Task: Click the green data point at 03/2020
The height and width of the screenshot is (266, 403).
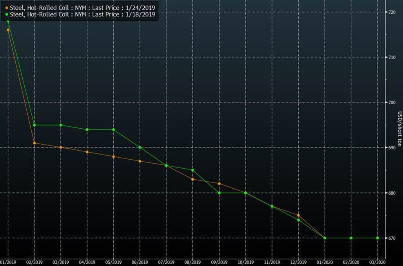Action: pos(377,238)
